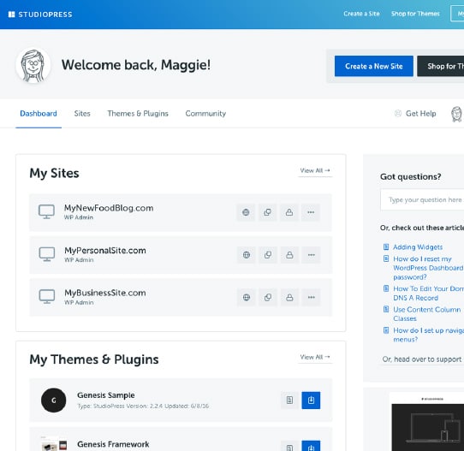
Task: Open document icon for Genesis Sample
Action: tap(289, 401)
